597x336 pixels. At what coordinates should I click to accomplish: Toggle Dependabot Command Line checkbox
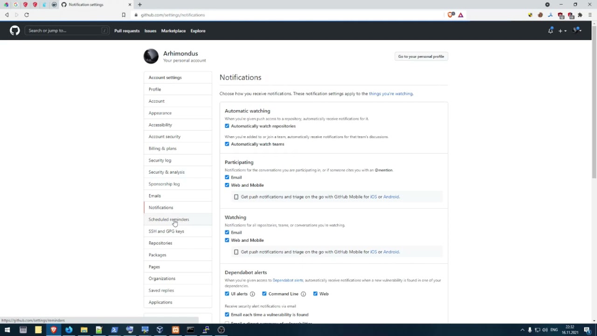tap(264, 294)
